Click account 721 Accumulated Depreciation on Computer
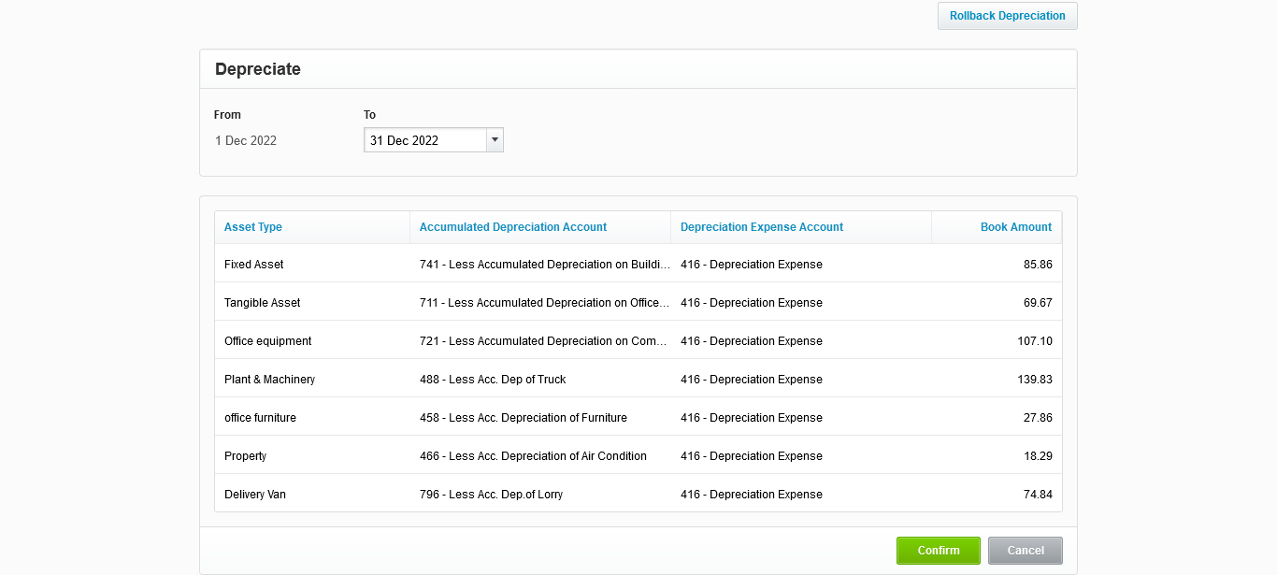1277x575 pixels. (x=544, y=341)
